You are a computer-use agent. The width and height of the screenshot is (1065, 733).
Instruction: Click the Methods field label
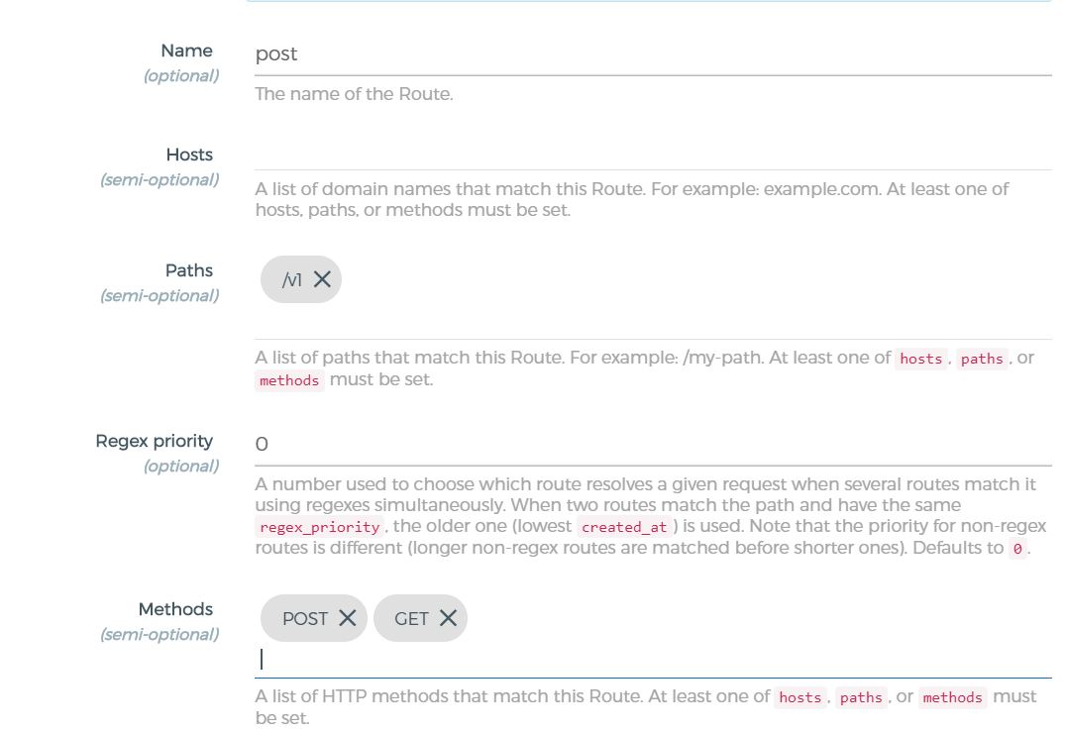pyautogui.click(x=175, y=609)
